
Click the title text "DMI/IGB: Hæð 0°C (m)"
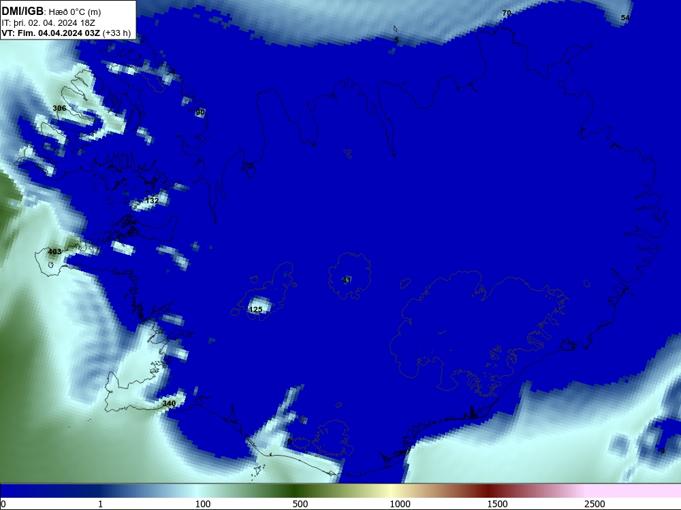(x=51, y=12)
